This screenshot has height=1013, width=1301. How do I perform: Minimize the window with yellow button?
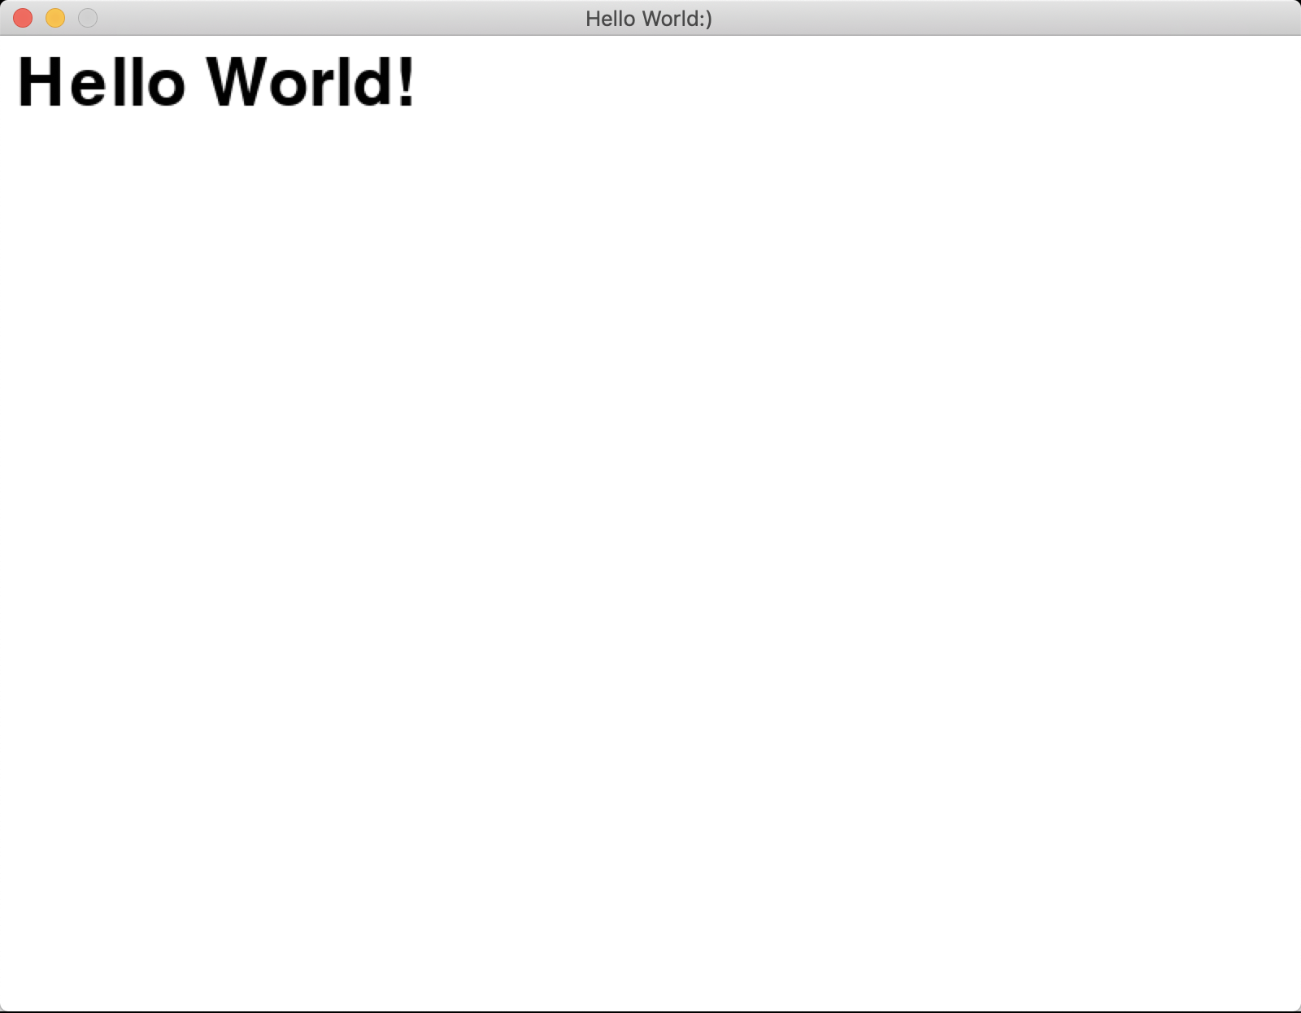coord(55,18)
